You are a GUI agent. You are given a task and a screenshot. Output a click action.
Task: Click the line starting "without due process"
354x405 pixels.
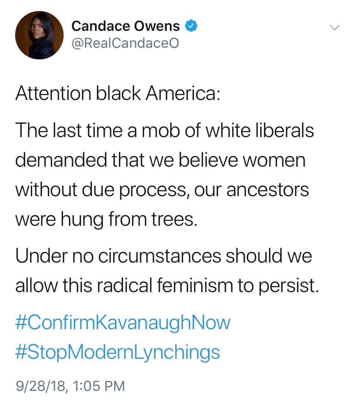pyautogui.click(x=162, y=190)
